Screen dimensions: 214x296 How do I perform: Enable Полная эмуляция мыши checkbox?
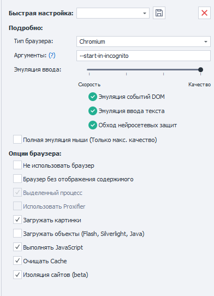[17, 139]
